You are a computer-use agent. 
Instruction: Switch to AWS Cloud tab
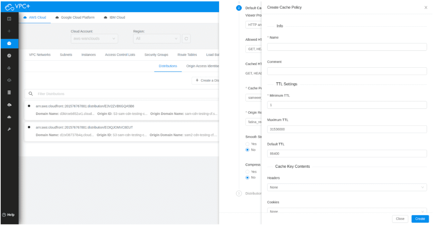click(35, 18)
